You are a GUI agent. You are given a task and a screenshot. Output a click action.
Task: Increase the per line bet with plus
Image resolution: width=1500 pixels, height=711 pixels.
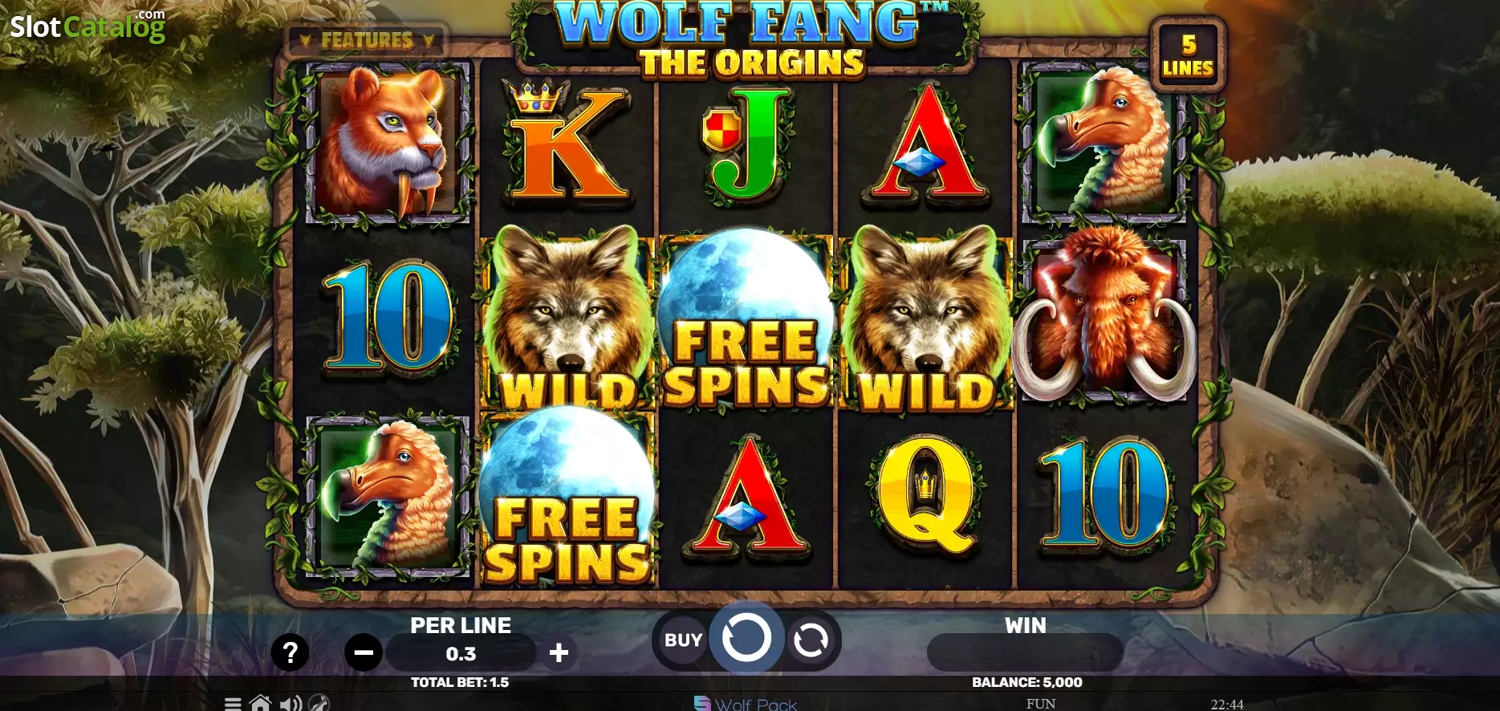pos(559,653)
